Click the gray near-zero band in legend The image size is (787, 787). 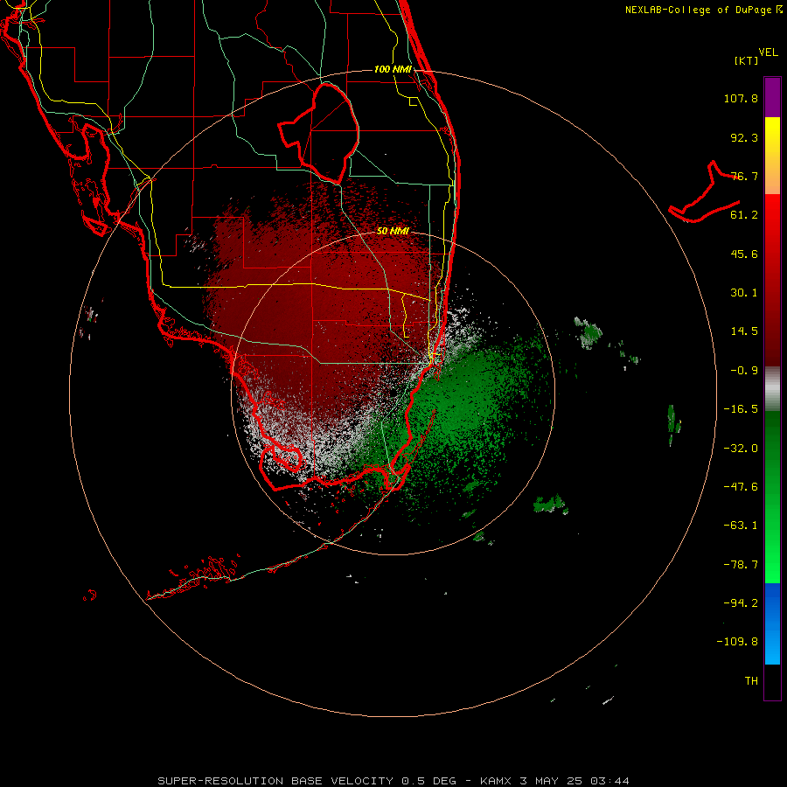coord(772,389)
